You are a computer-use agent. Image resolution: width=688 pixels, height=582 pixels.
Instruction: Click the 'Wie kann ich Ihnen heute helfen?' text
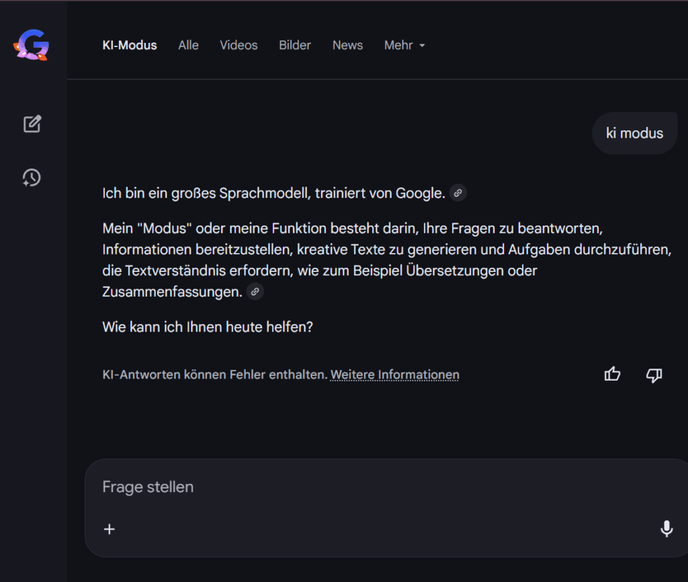pyautogui.click(x=208, y=328)
